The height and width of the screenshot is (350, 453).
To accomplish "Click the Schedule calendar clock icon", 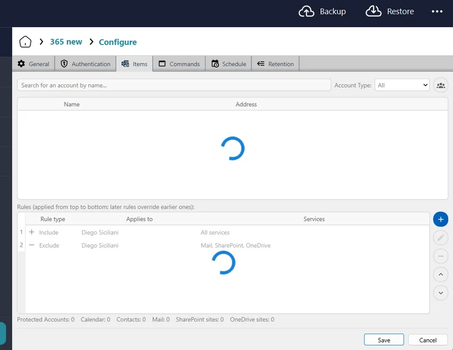I will tap(215, 64).
